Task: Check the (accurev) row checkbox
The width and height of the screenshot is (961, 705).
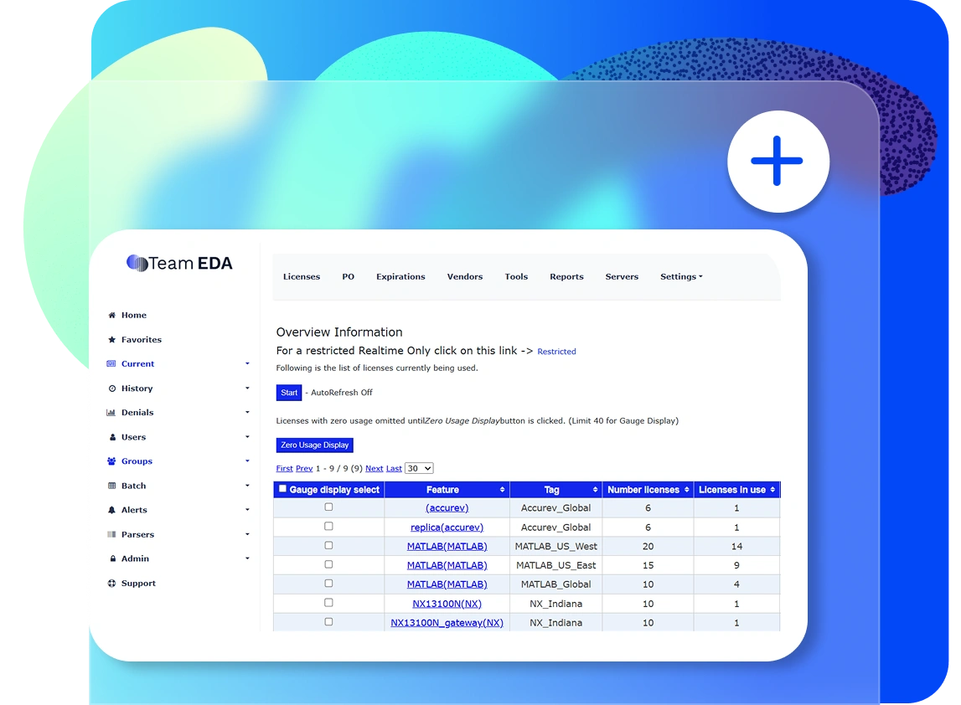Action: click(x=328, y=507)
